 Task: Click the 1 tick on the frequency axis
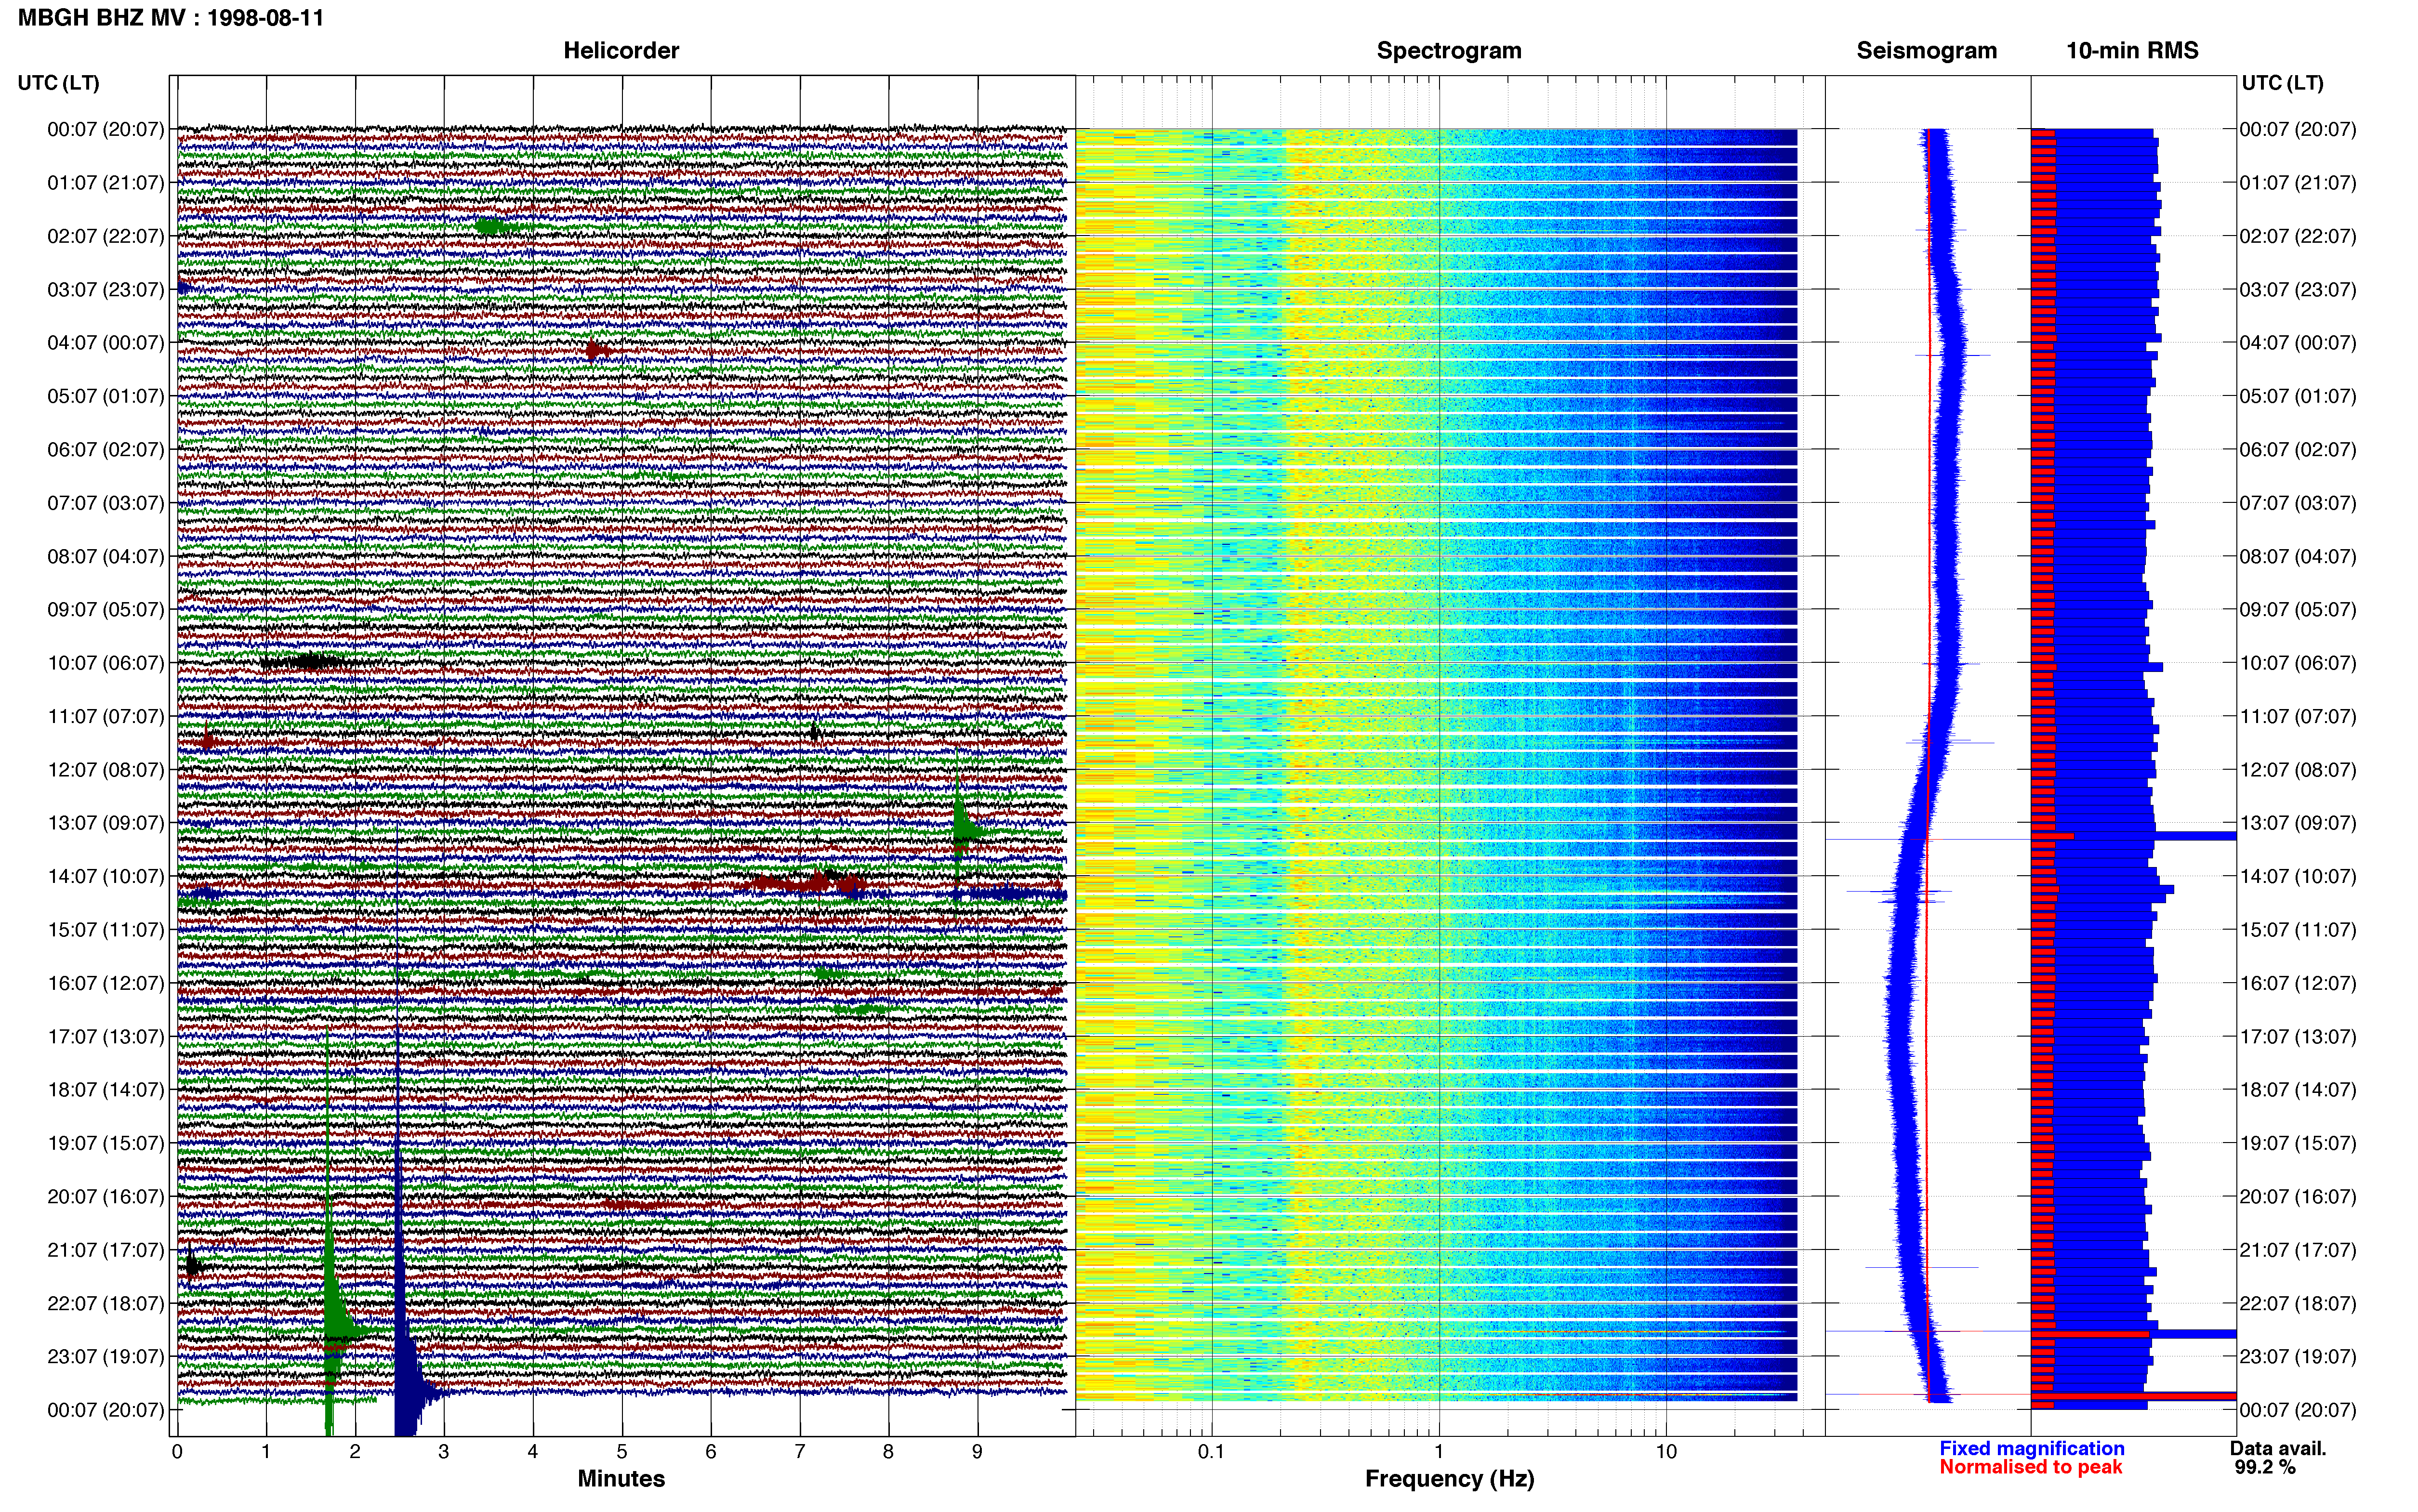tap(1439, 1452)
